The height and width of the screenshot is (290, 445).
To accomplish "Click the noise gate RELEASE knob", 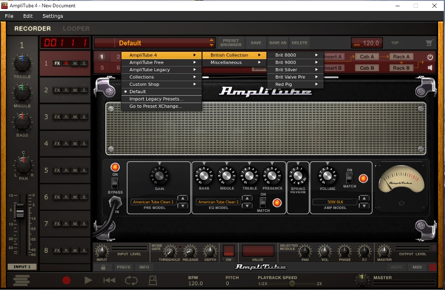I will 190,251.
